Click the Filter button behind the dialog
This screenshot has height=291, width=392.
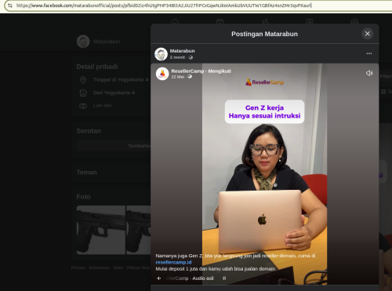coord(386,76)
